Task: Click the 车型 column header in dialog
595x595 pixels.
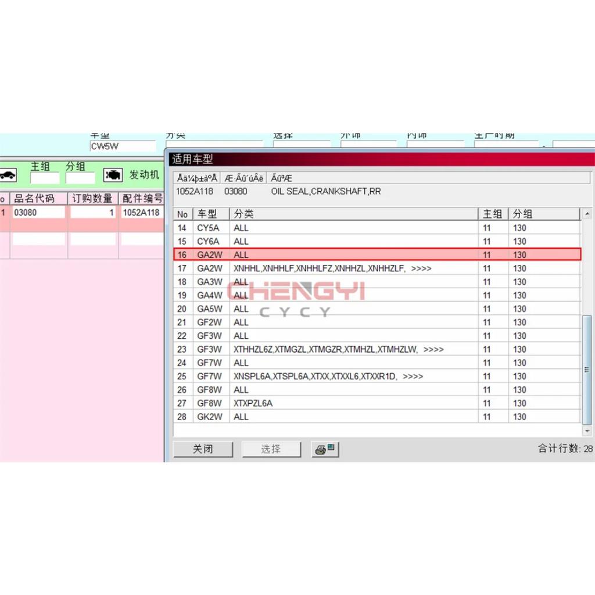Action: 212,214
